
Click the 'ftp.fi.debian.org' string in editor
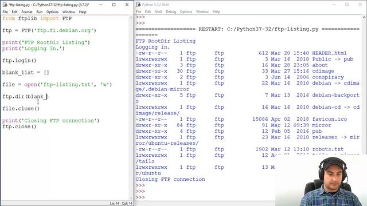point(64,30)
